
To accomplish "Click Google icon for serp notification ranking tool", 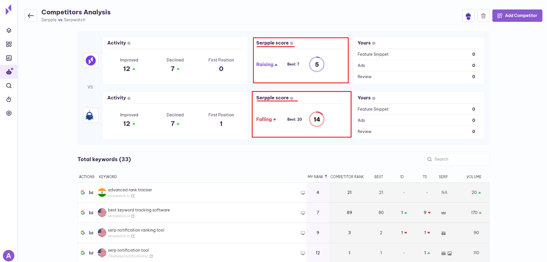I will pos(83,233).
